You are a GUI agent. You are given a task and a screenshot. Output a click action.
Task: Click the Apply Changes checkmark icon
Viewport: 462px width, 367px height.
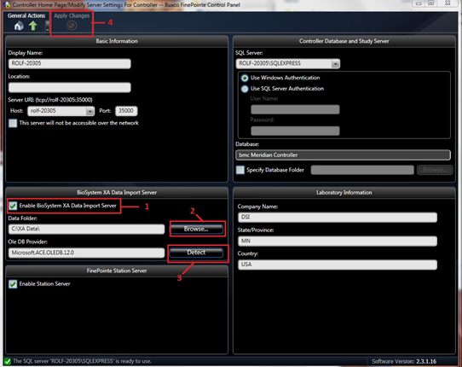click(72, 26)
